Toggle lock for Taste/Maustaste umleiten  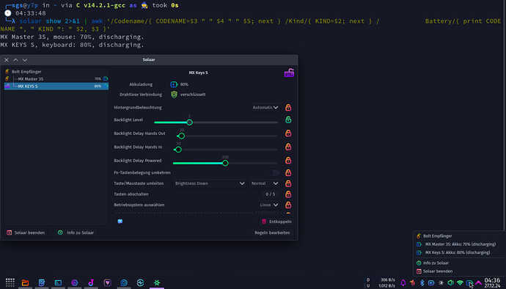(x=288, y=183)
